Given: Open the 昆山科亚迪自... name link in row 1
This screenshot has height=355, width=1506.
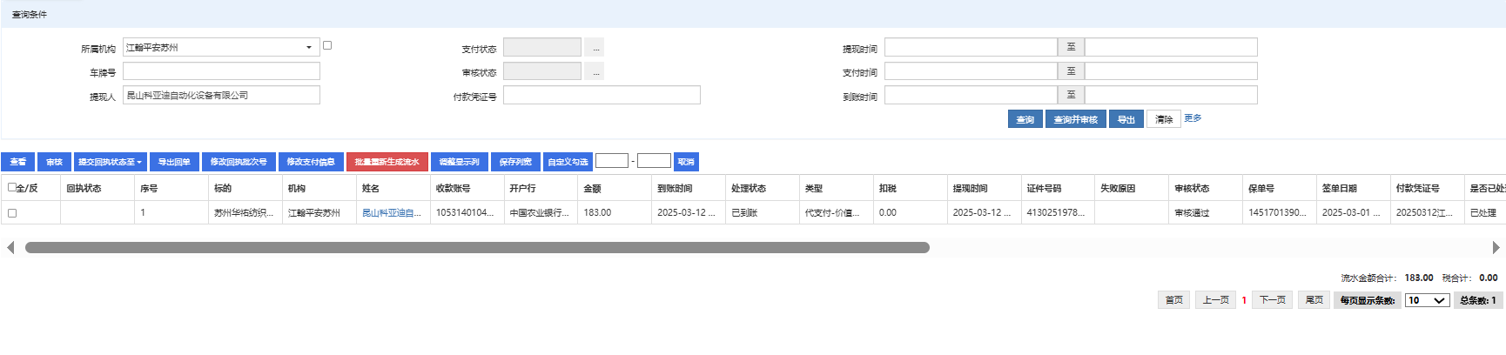Looking at the screenshot, I should point(392,213).
